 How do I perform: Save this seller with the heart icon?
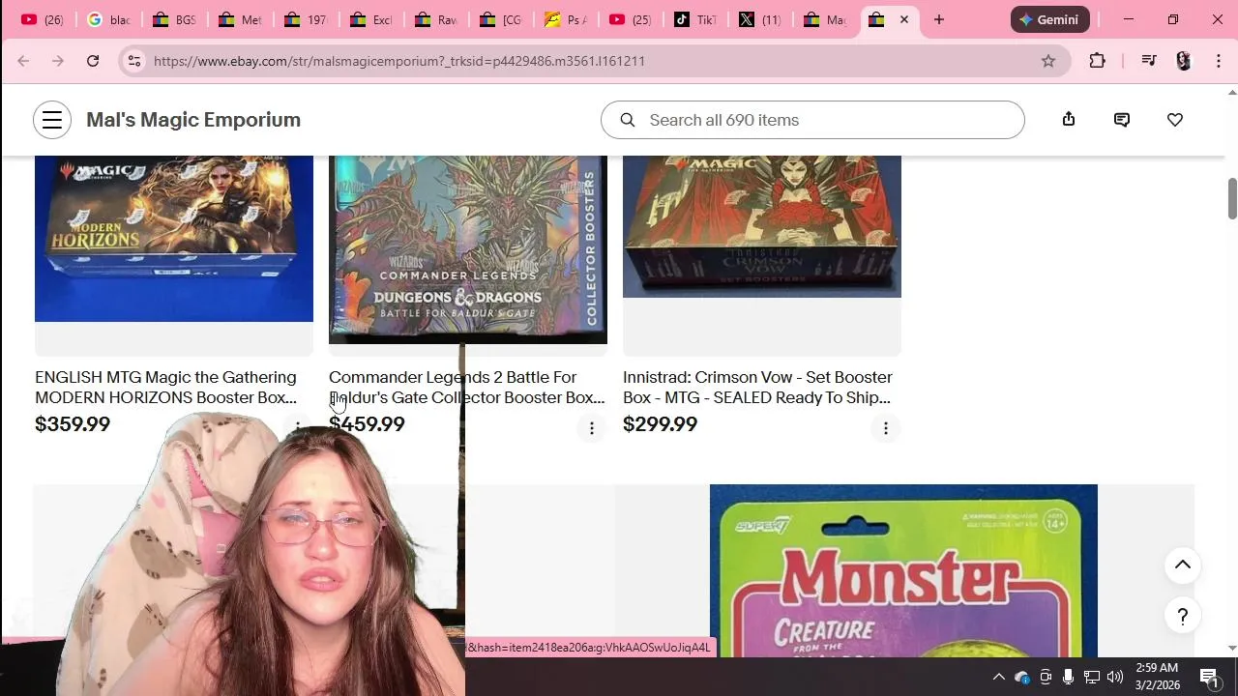(1175, 120)
